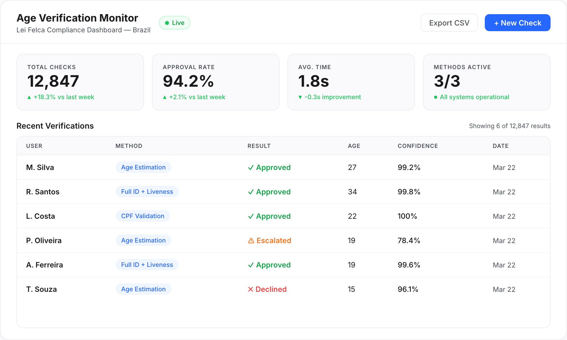The image size is (567, 340).
Task: Click the red X icon beside T. Souza's Declined result
Action: coord(250,289)
